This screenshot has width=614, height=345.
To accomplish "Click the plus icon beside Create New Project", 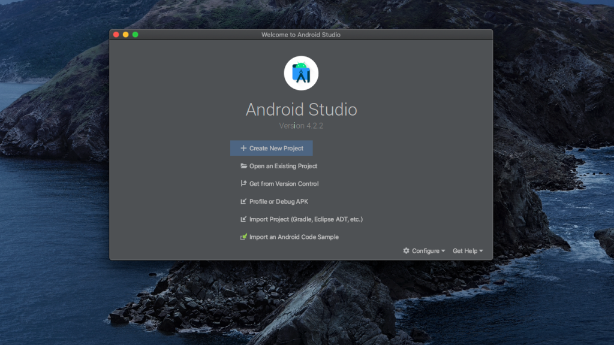I will click(243, 149).
